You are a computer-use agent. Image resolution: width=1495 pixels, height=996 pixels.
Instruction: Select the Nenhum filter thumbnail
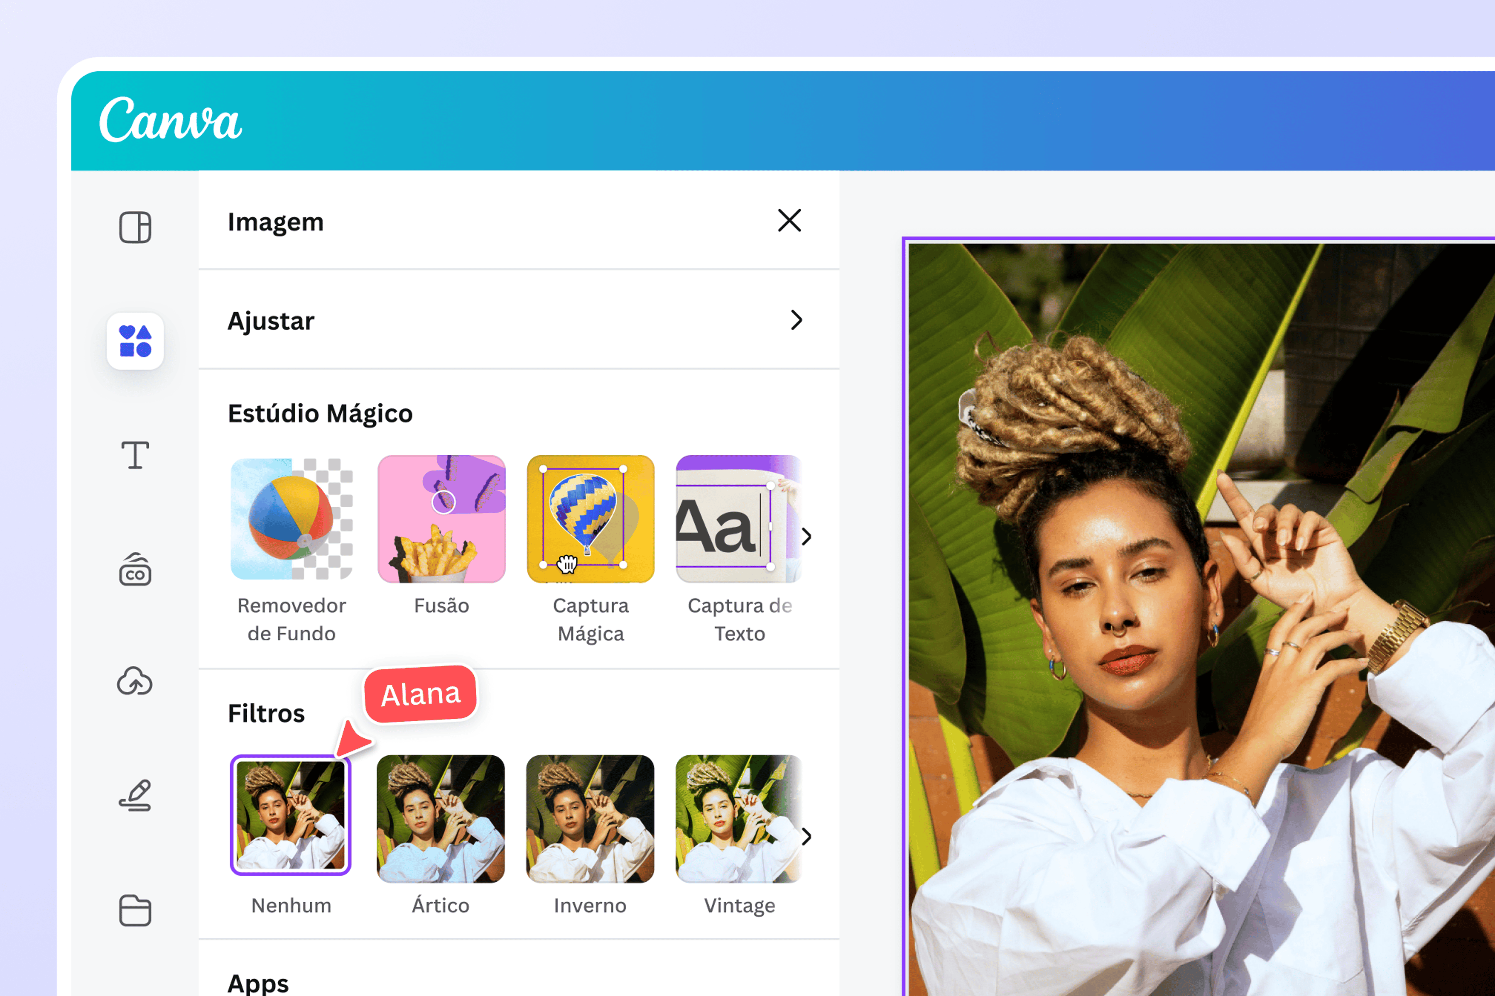[x=290, y=815]
